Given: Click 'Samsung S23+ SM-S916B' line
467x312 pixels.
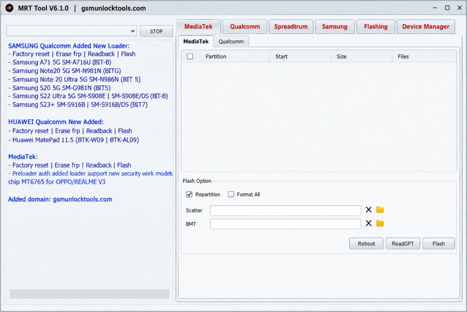Looking at the screenshot, I should pyautogui.click(x=78, y=105).
